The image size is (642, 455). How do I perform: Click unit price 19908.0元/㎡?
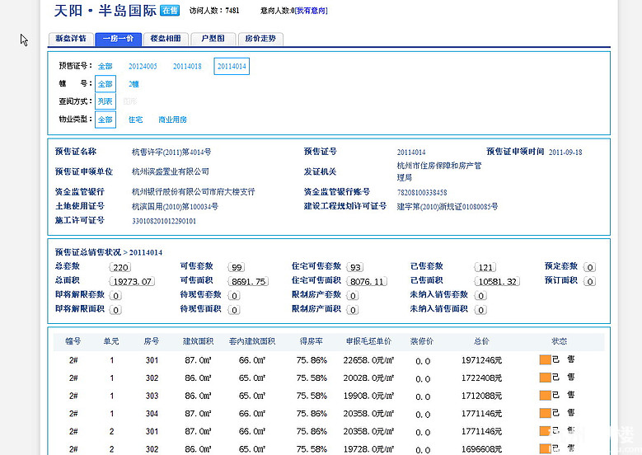pyautogui.click(x=368, y=396)
